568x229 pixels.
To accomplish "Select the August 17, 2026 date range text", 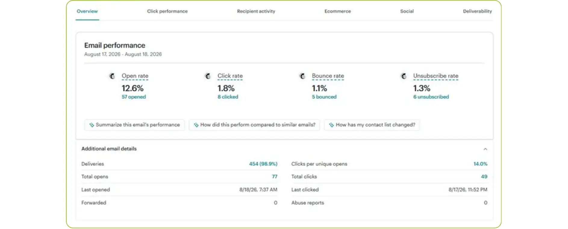I will (x=123, y=54).
